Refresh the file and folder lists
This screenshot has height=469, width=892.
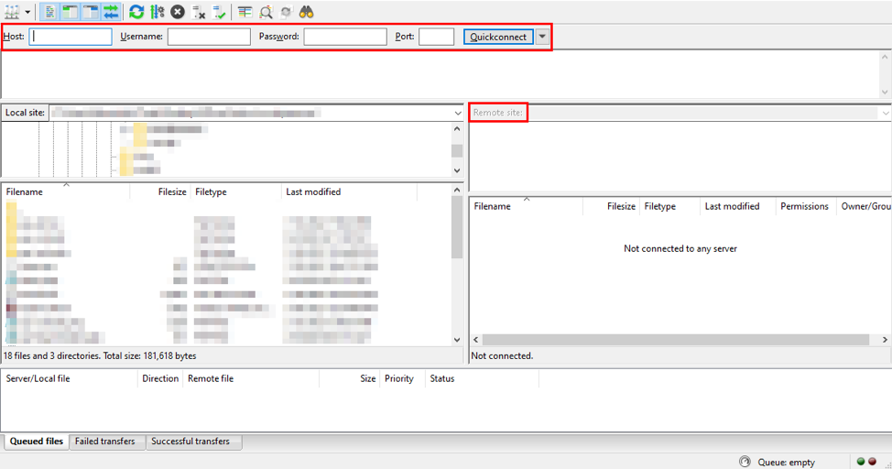pyautogui.click(x=136, y=12)
